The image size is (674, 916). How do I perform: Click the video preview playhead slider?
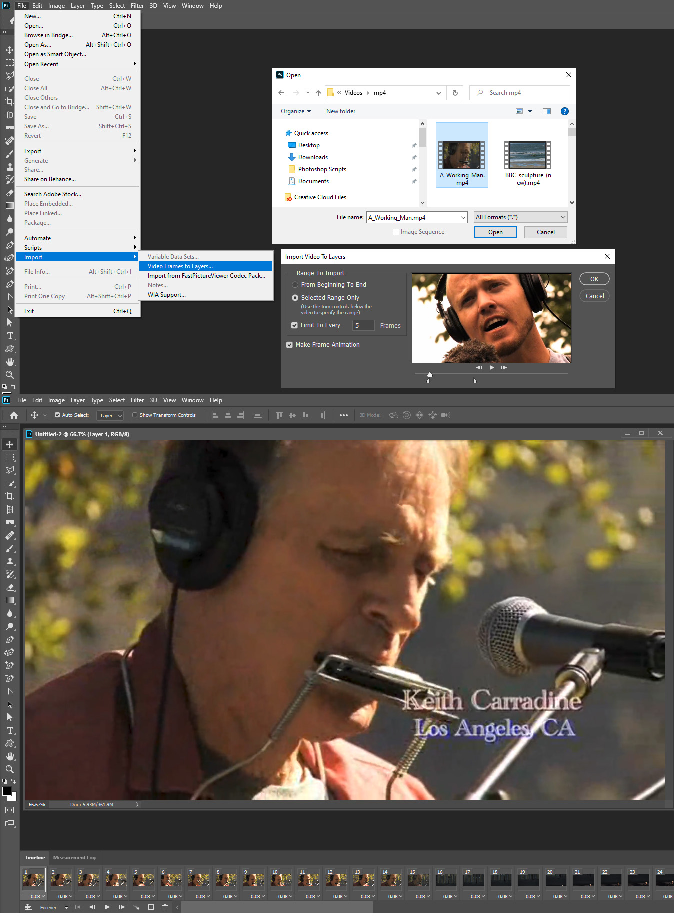[x=430, y=374]
